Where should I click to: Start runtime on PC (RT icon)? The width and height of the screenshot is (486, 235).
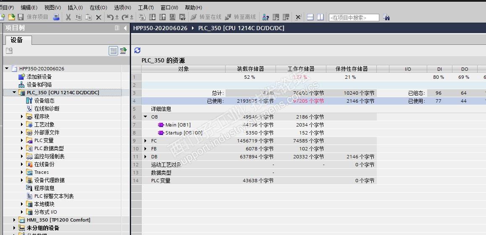[x=183, y=17]
